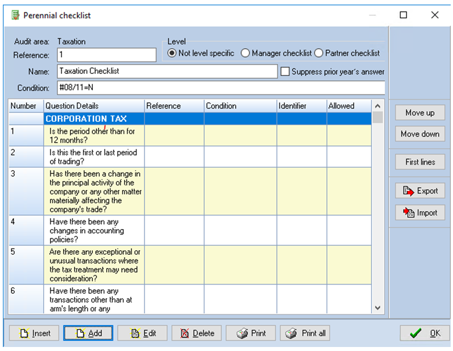Select question about changes in accounting policies
This screenshot has height=351, width=453.
click(x=94, y=230)
